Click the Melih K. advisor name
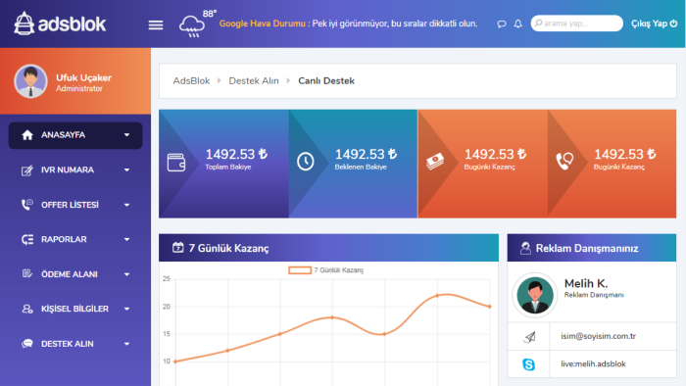Viewport: 686px width, 386px height. click(586, 283)
